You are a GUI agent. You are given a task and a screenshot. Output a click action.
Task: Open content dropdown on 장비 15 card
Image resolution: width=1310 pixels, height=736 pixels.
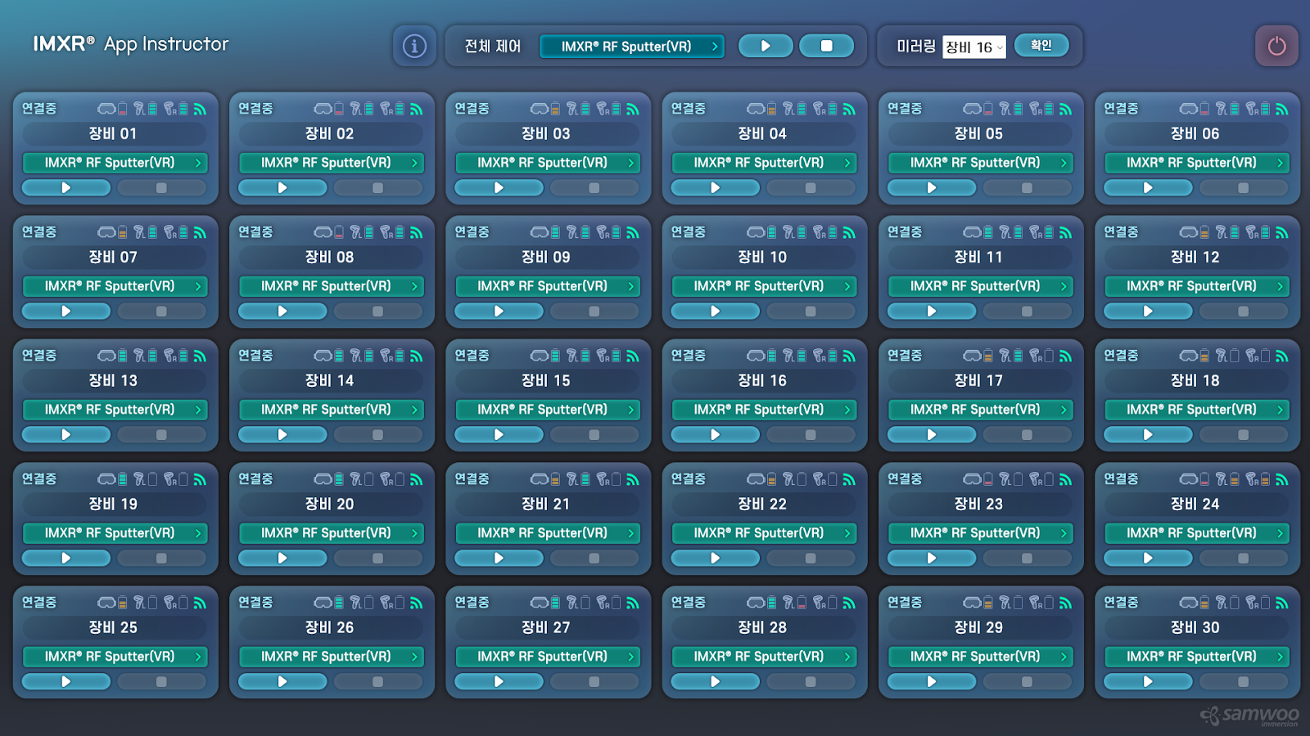click(x=547, y=410)
